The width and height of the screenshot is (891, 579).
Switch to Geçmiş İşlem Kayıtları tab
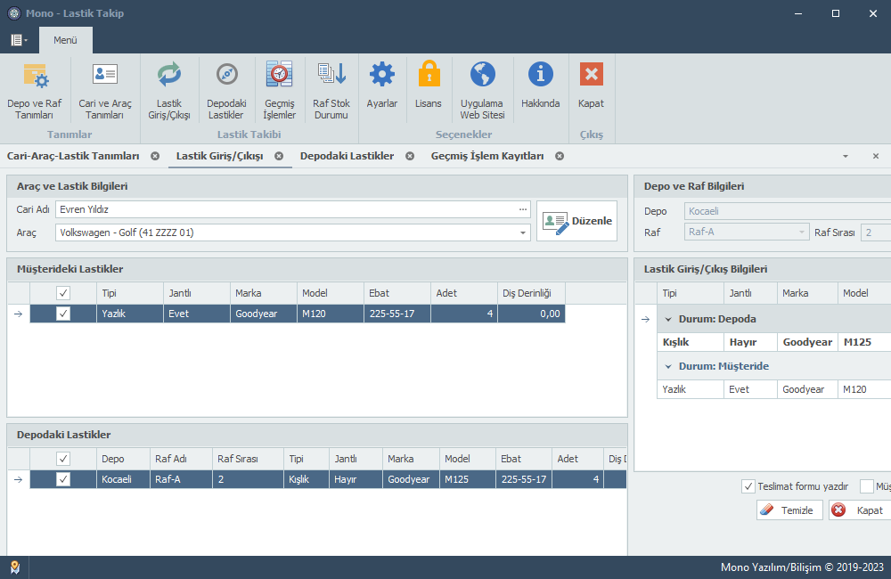pos(486,156)
